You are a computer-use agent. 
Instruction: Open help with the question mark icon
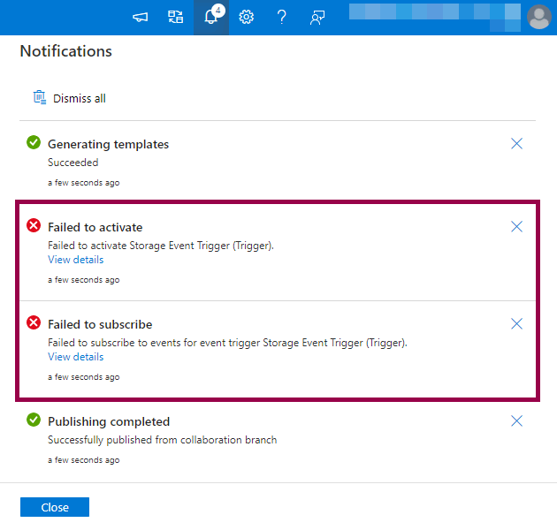click(281, 18)
